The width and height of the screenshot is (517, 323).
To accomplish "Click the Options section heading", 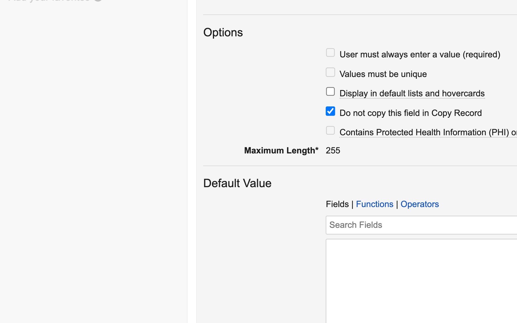I will coord(223,32).
